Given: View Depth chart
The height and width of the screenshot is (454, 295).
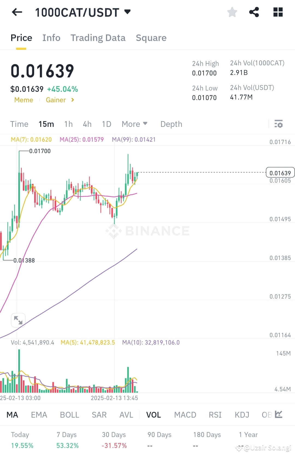Looking at the screenshot, I should pos(171,124).
